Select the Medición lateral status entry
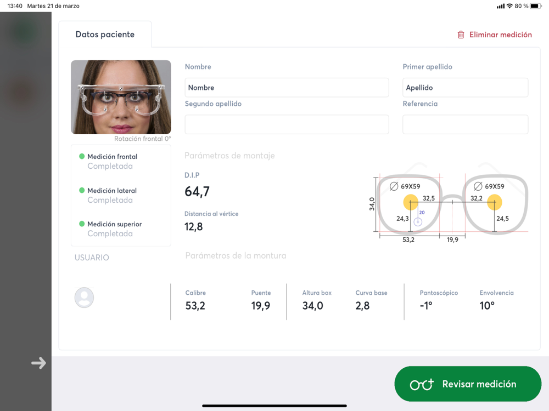Viewport: 549px width, 411px height. [x=111, y=195]
